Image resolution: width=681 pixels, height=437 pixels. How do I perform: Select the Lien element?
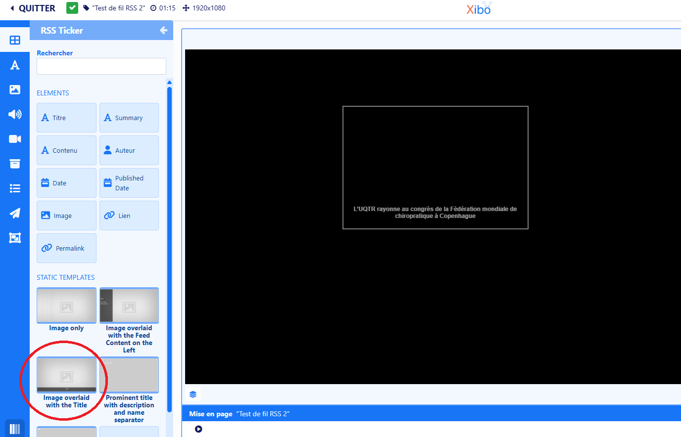[x=129, y=216]
